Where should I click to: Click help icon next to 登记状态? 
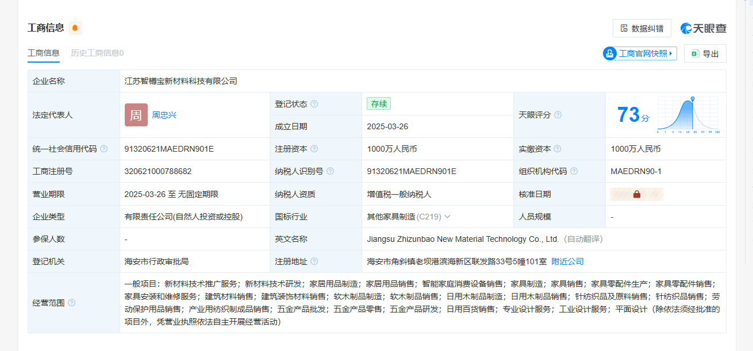314,104
